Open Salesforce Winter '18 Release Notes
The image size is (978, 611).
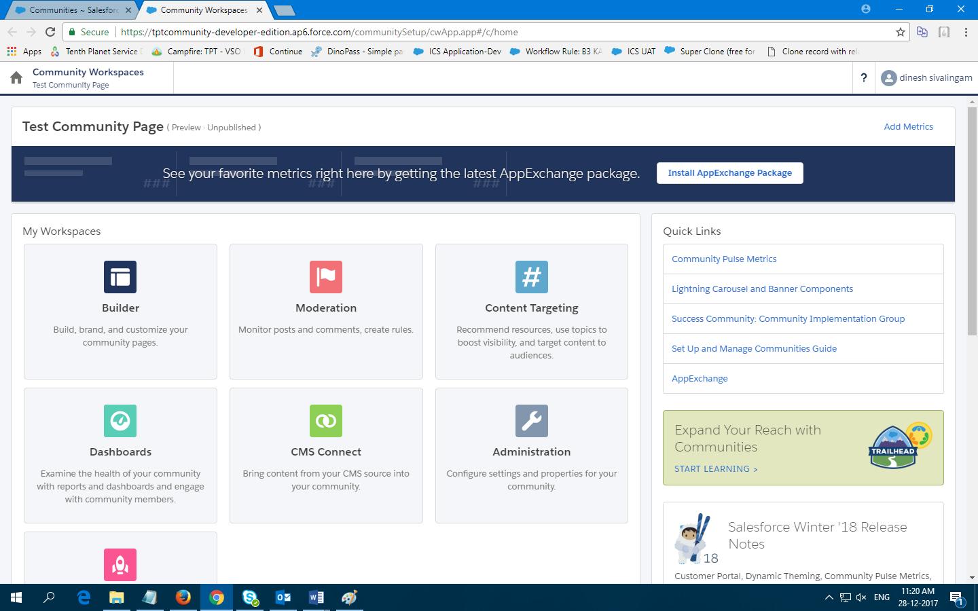[818, 535]
